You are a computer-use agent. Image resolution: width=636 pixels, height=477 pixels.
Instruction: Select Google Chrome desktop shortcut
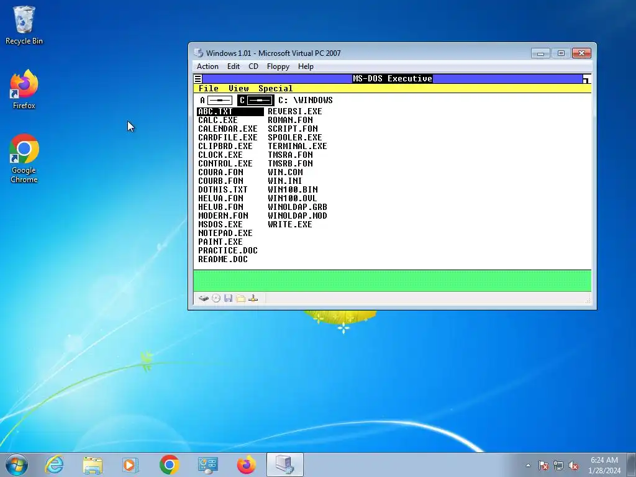(x=24, y=158)
